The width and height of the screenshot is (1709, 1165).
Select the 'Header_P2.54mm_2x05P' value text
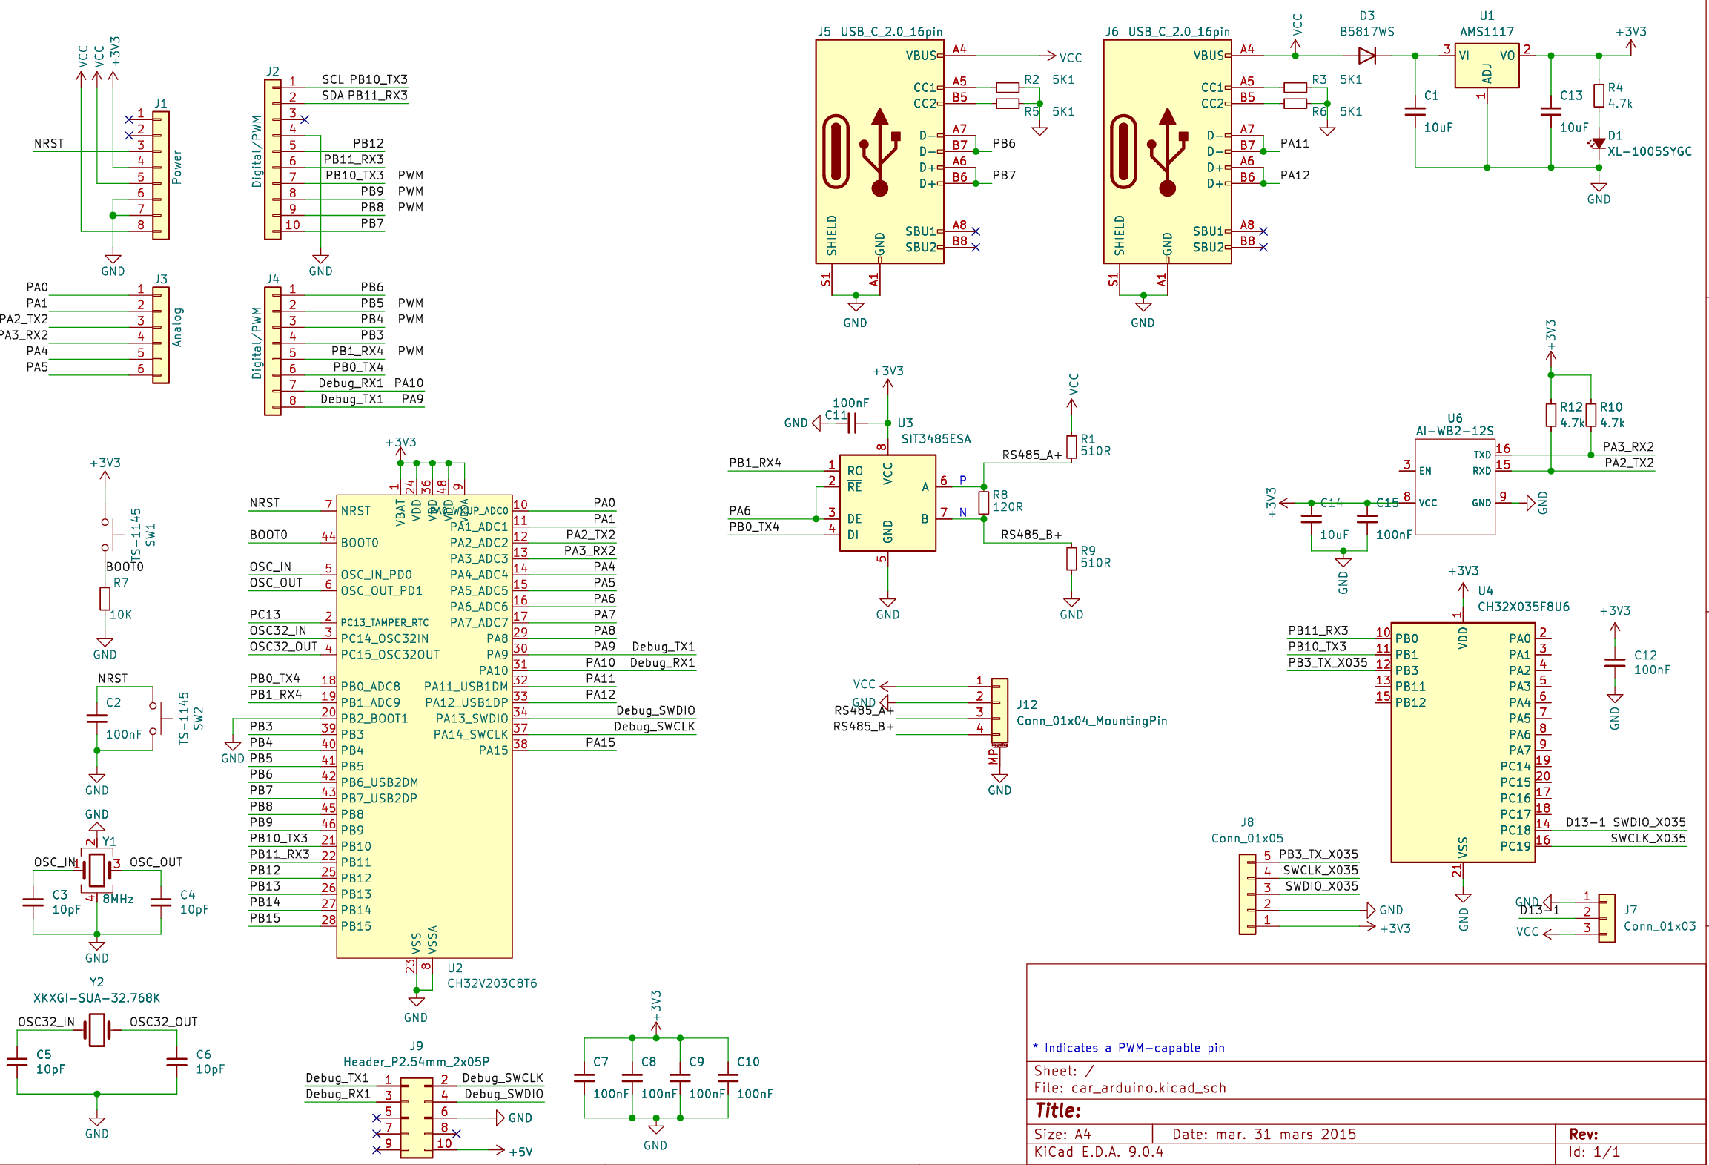click(416, 1062)
